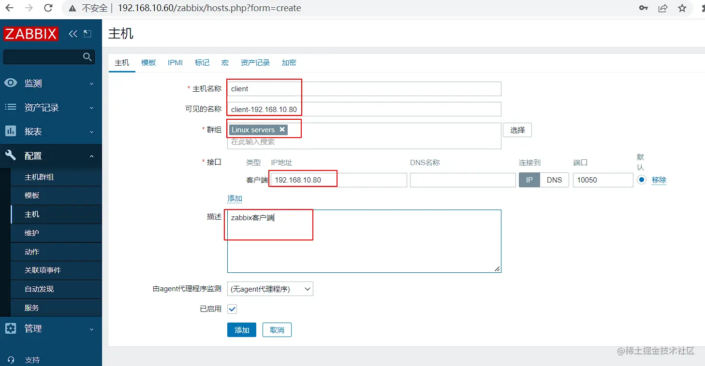This screenshot has width=705, height=366.
Task: Switch to the 标记 tab
Action: 202,63
